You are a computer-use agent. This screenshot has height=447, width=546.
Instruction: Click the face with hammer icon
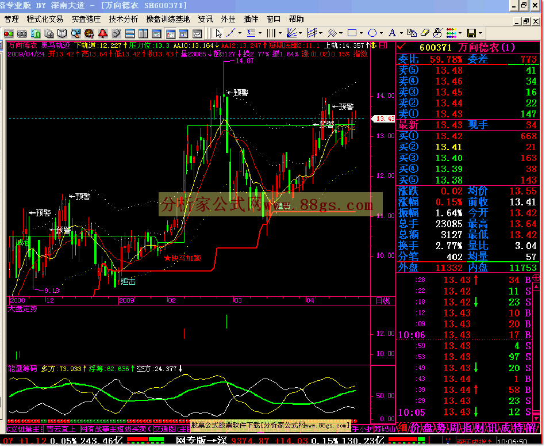pos(89,33)
